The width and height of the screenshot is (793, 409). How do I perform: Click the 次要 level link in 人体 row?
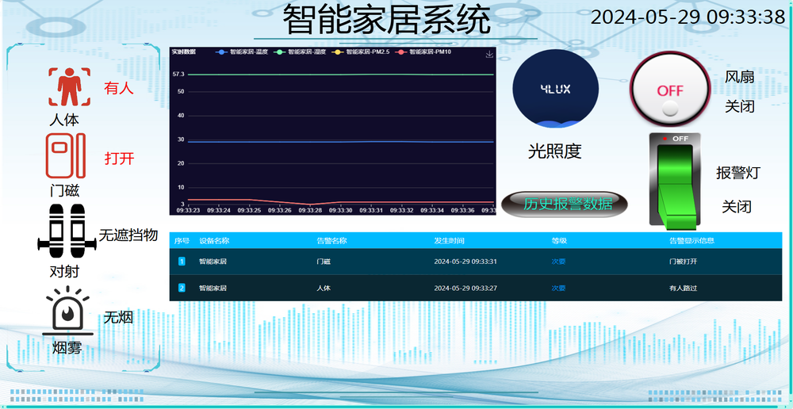pos(558,288)
